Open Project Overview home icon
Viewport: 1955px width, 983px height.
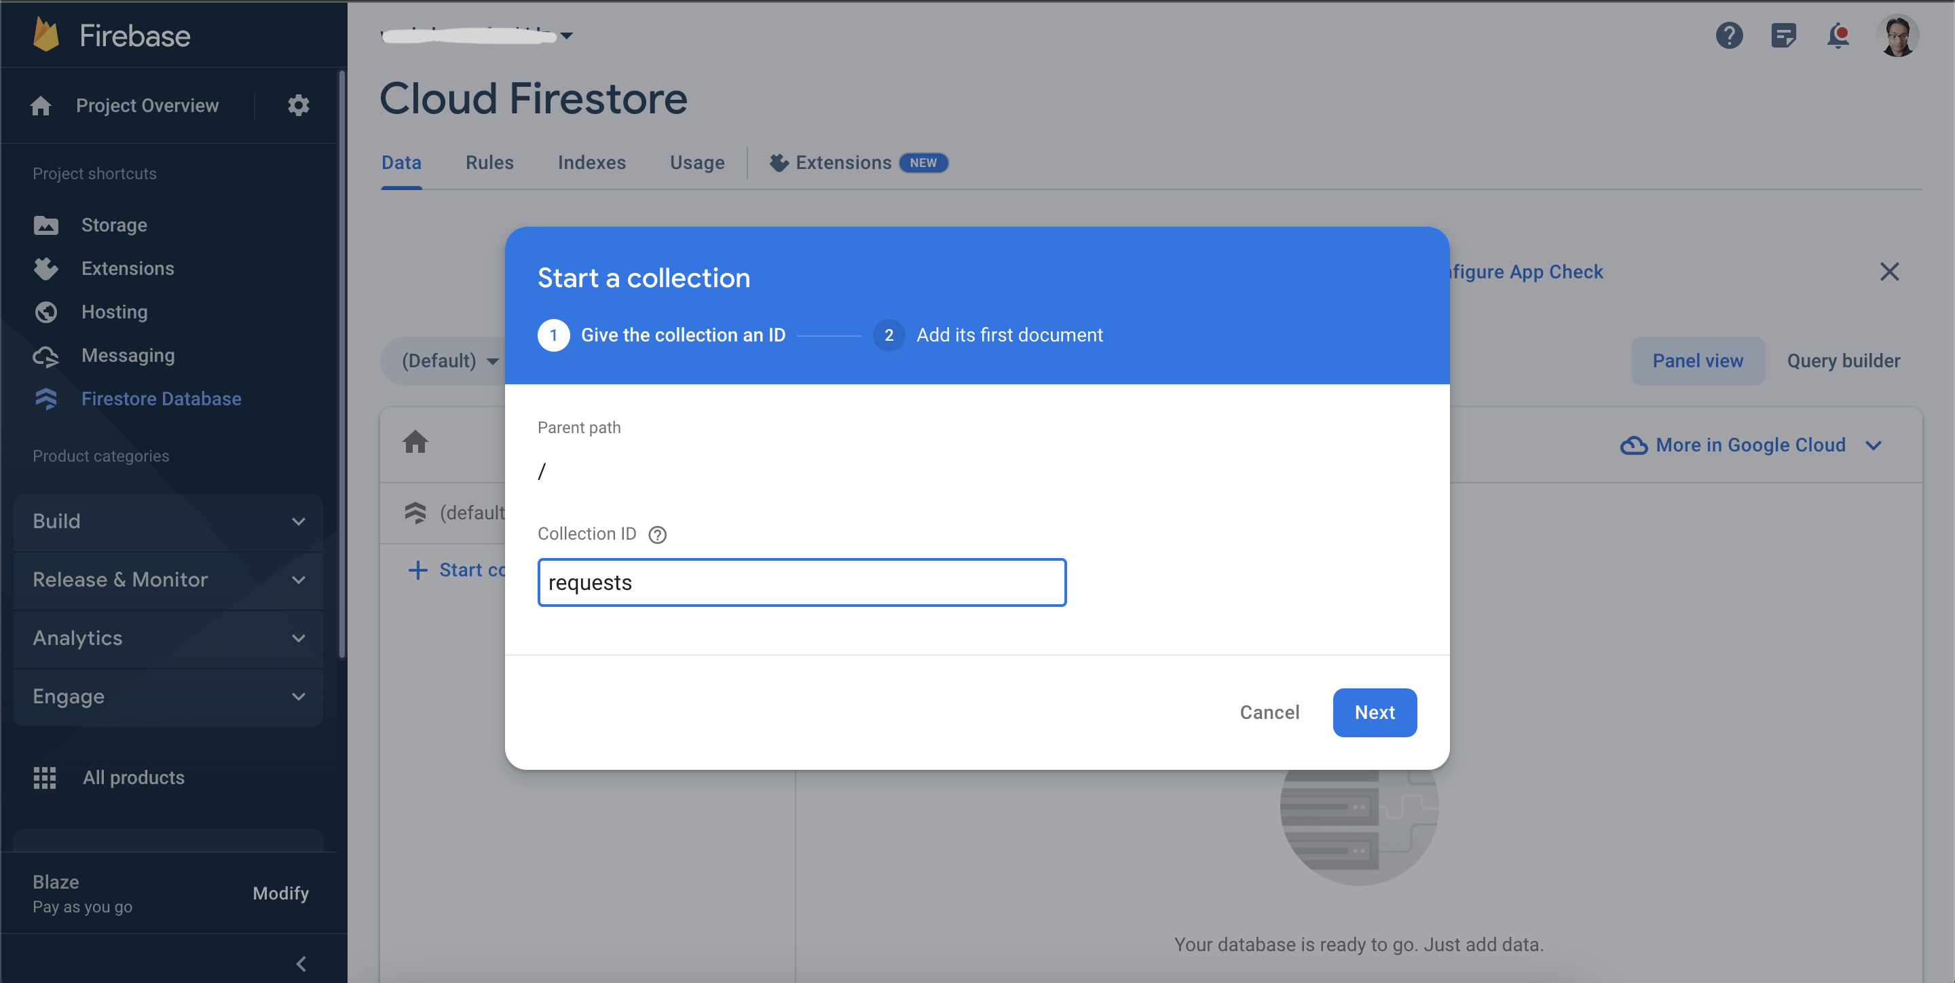(41, 105)
